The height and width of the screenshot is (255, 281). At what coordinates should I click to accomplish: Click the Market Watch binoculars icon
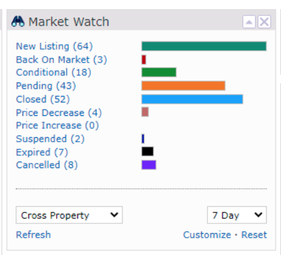pyautogui.click(x=18, y=21)
